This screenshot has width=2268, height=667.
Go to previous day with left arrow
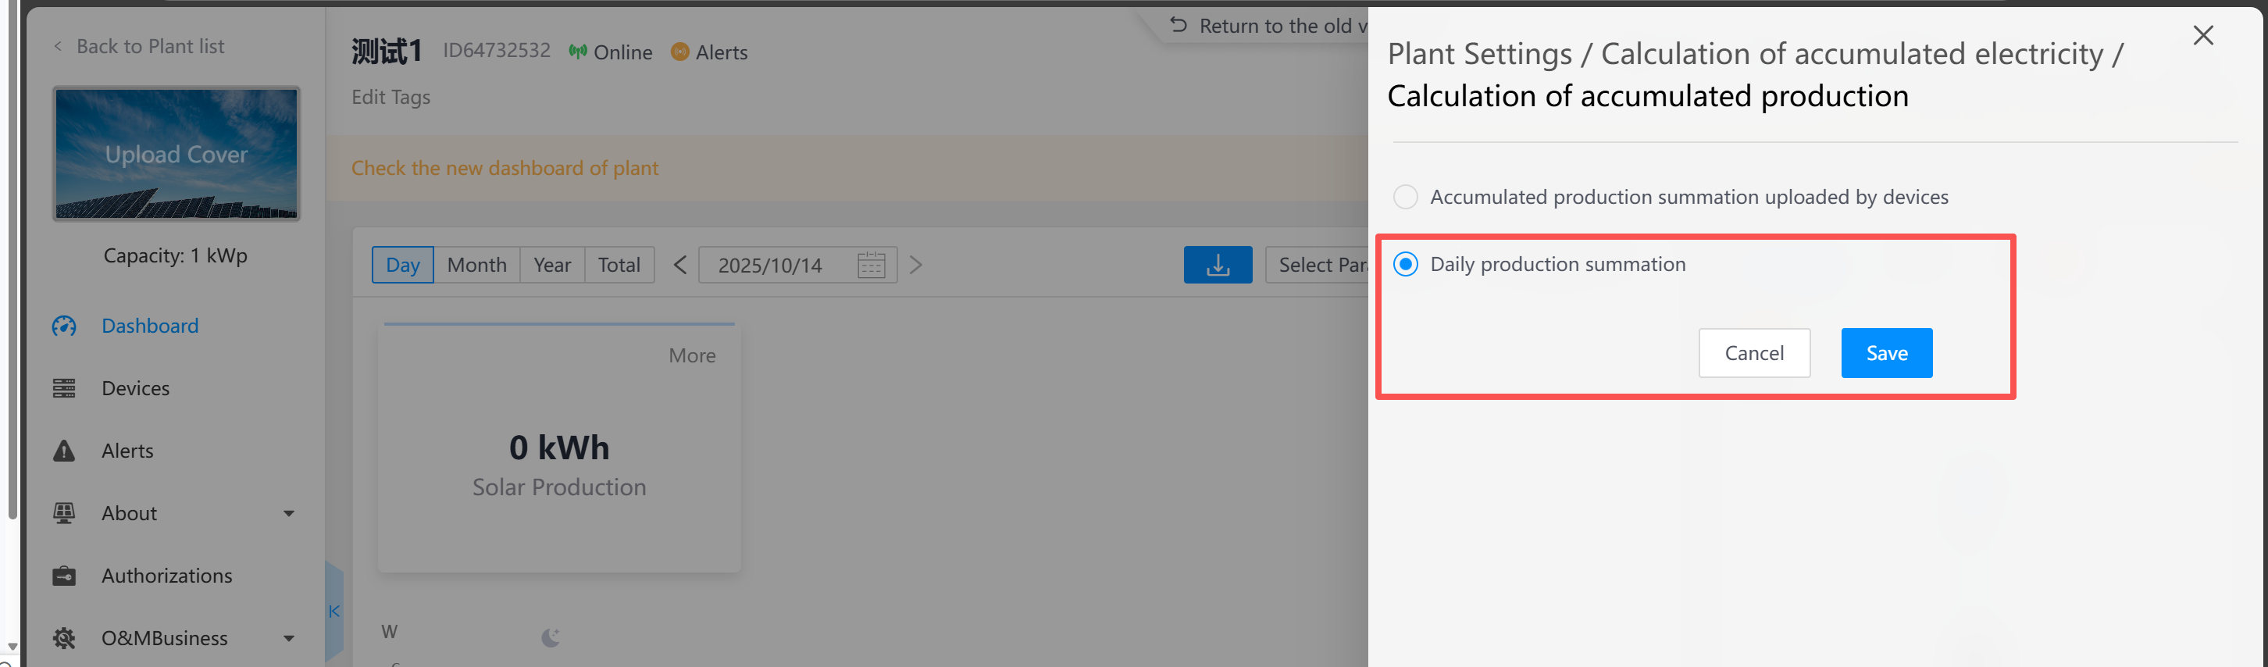679,265
